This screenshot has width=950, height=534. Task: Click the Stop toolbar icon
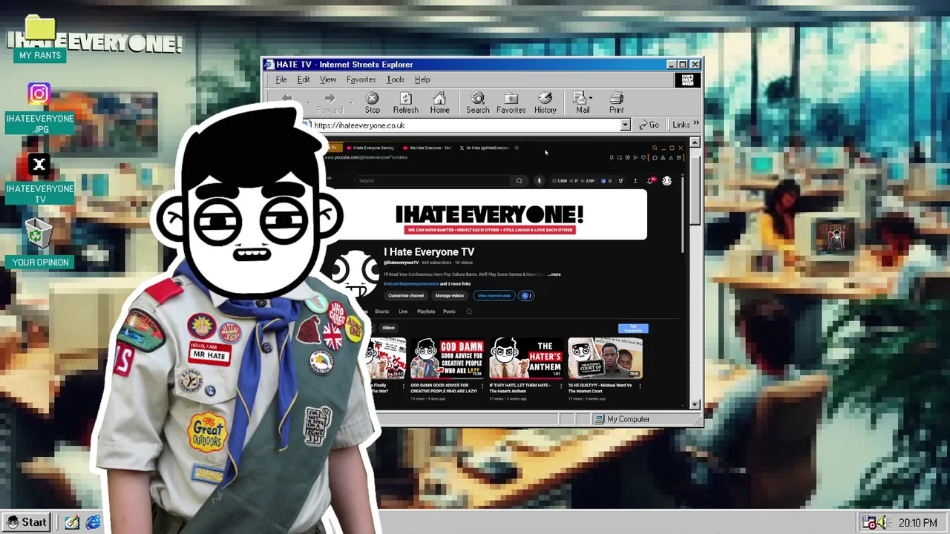pyautogui.click(x=373, y=102)
